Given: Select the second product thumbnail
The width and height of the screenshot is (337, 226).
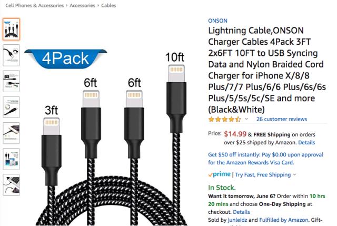Looking at the screenshot, I should coord(11,55).
